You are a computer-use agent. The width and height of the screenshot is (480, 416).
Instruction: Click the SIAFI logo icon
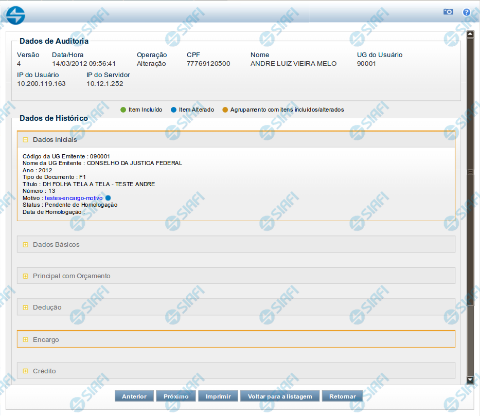click(15, 15)
